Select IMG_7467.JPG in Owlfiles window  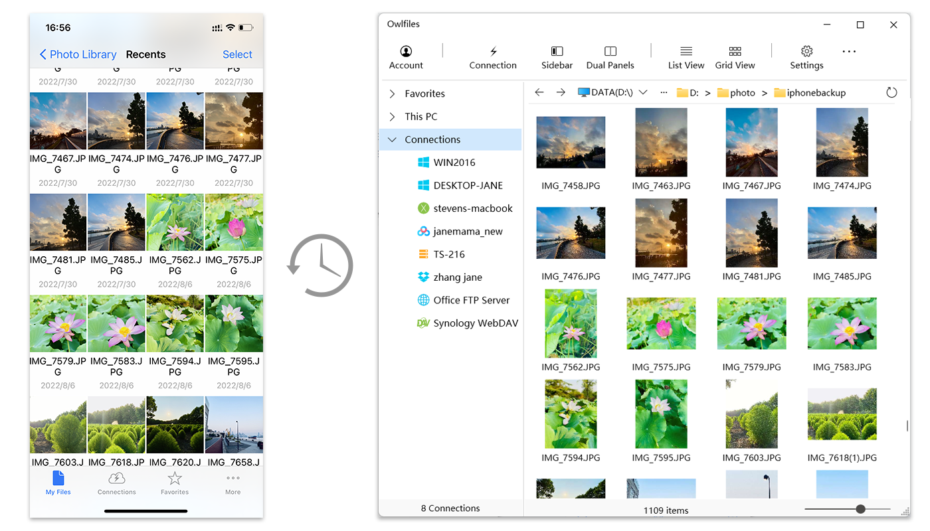click(751, 143)
